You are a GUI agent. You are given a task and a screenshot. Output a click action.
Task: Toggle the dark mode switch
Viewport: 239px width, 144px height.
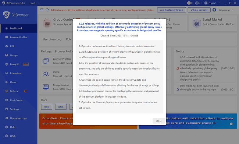point(190,3)
